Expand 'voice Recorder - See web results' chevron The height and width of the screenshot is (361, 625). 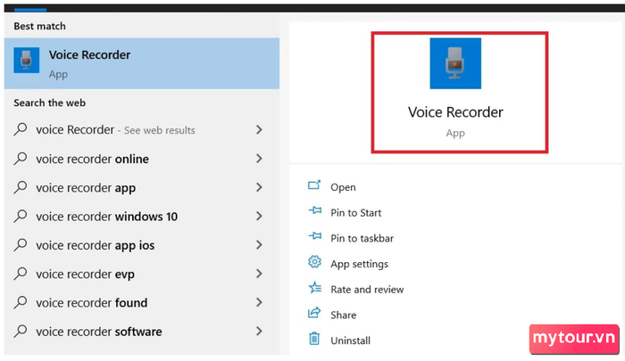[259, 129]
